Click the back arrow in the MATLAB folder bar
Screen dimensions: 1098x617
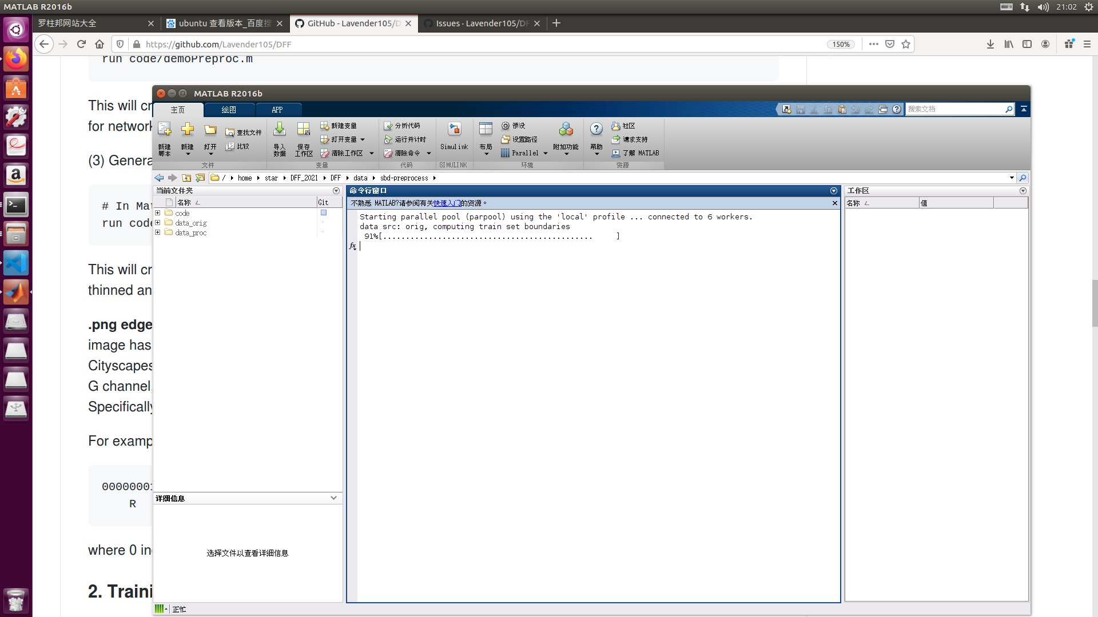pyautogui.click(x=160, y=178)
